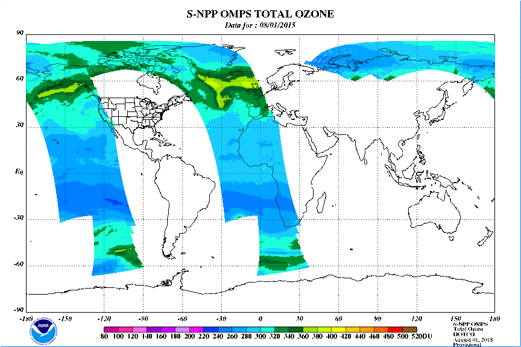
Task: Pick the dark green swatch for 340–360 DU
Action: [296, 330]
